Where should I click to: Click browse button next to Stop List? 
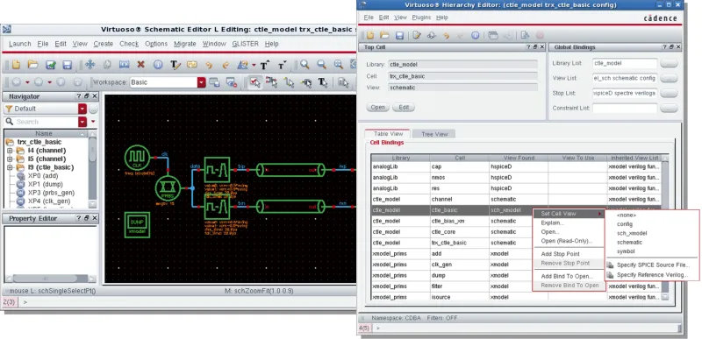click(669, 94)
